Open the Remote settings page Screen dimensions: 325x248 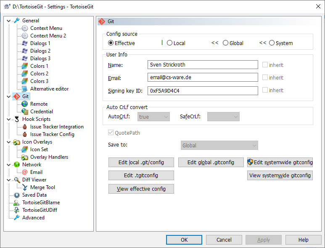pyautogui.click(x=39, y=104)
